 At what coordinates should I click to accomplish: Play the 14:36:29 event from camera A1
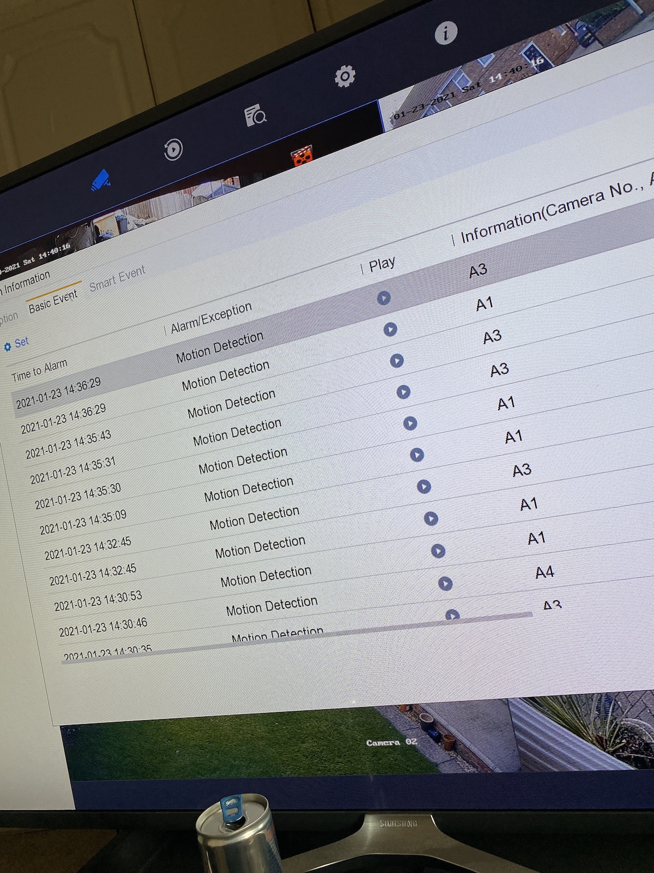click(390, 330)
